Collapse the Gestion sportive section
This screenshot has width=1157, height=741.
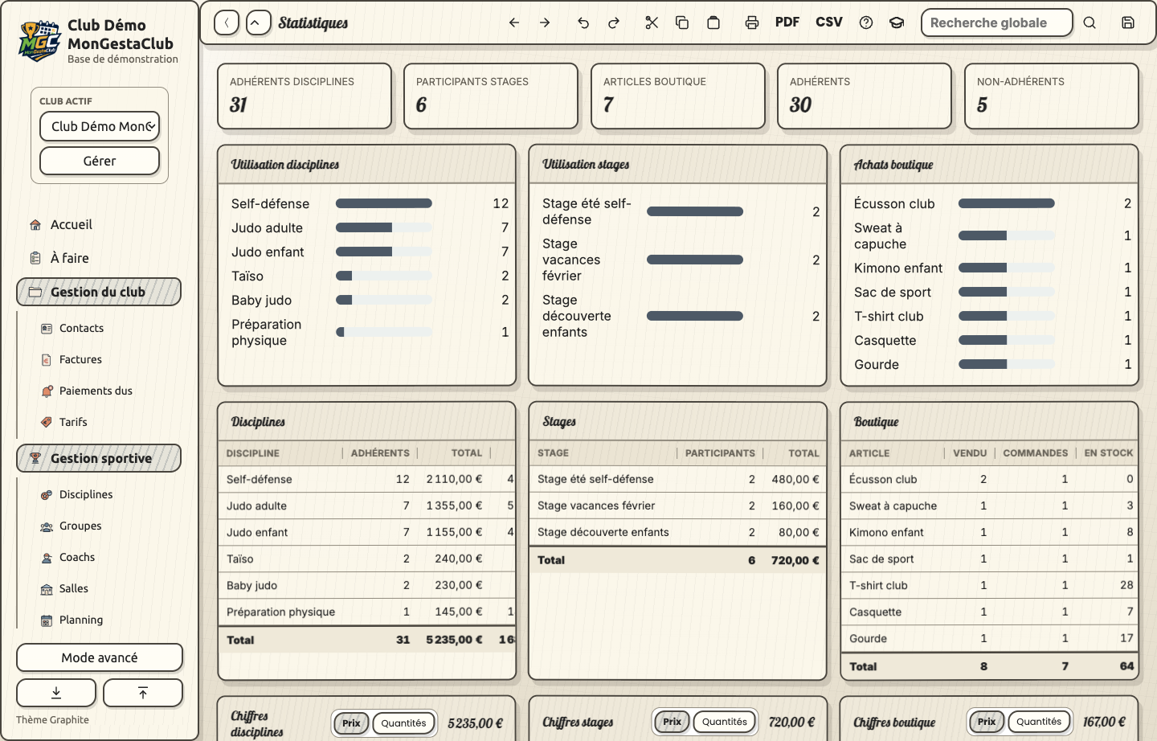[99, 458]
